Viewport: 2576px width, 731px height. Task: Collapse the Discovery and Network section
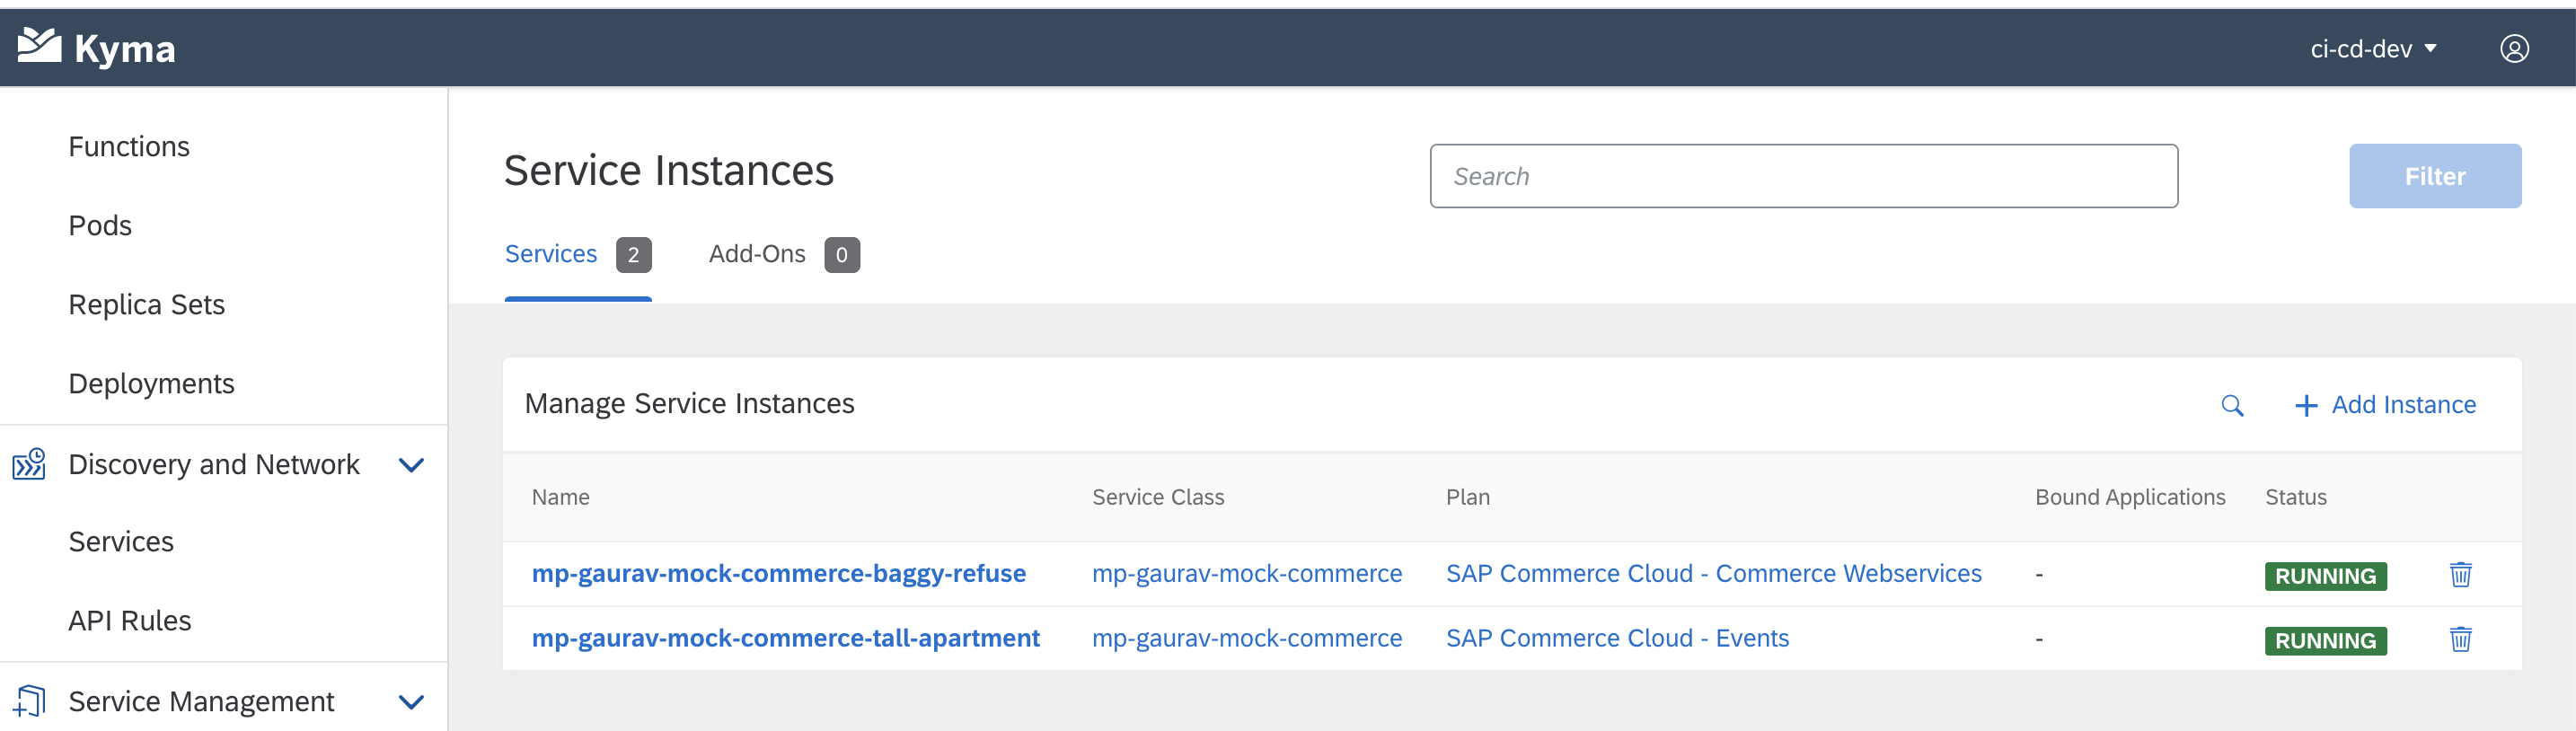pos(411,464)
